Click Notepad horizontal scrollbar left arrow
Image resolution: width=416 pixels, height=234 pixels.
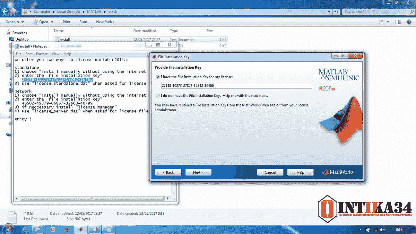16,198
